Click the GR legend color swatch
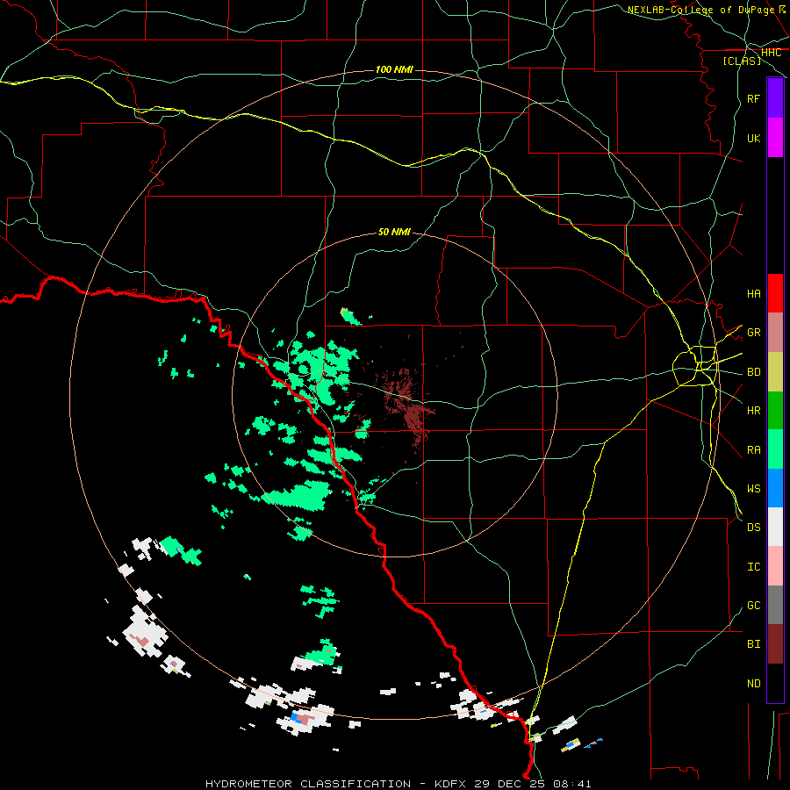Image resolution: width=790 pixels, height=790 pixels. (775, 333)
